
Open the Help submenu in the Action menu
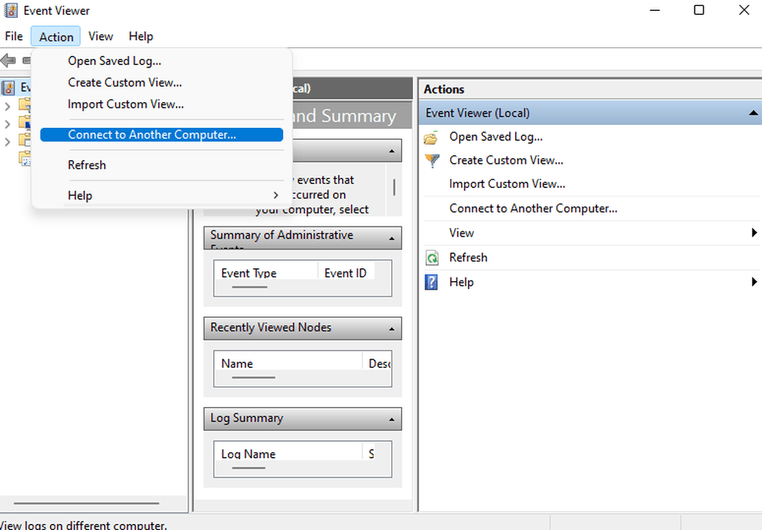[162, 196]
